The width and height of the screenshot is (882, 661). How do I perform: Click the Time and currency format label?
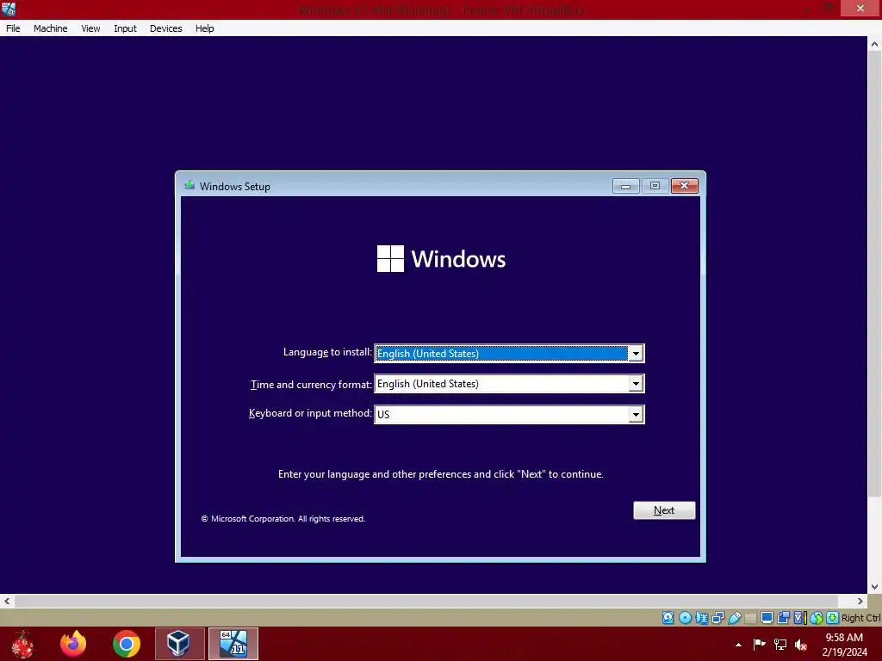[x=311, y=385]
